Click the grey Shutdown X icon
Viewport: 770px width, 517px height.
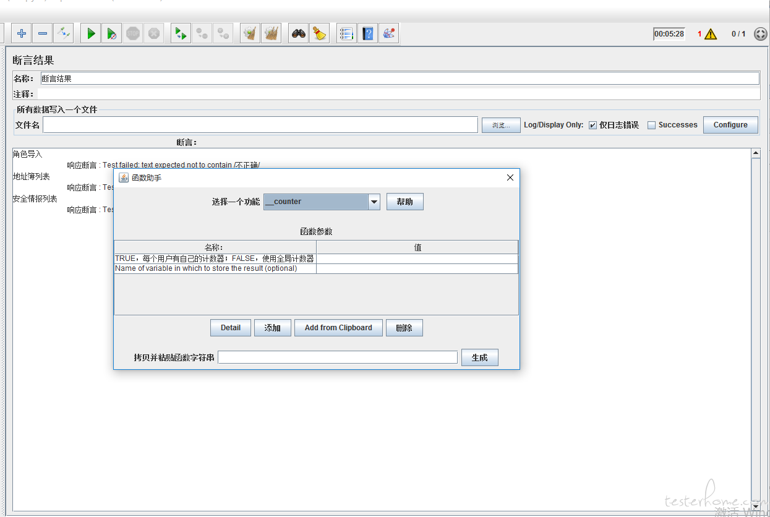click(154, 33)
